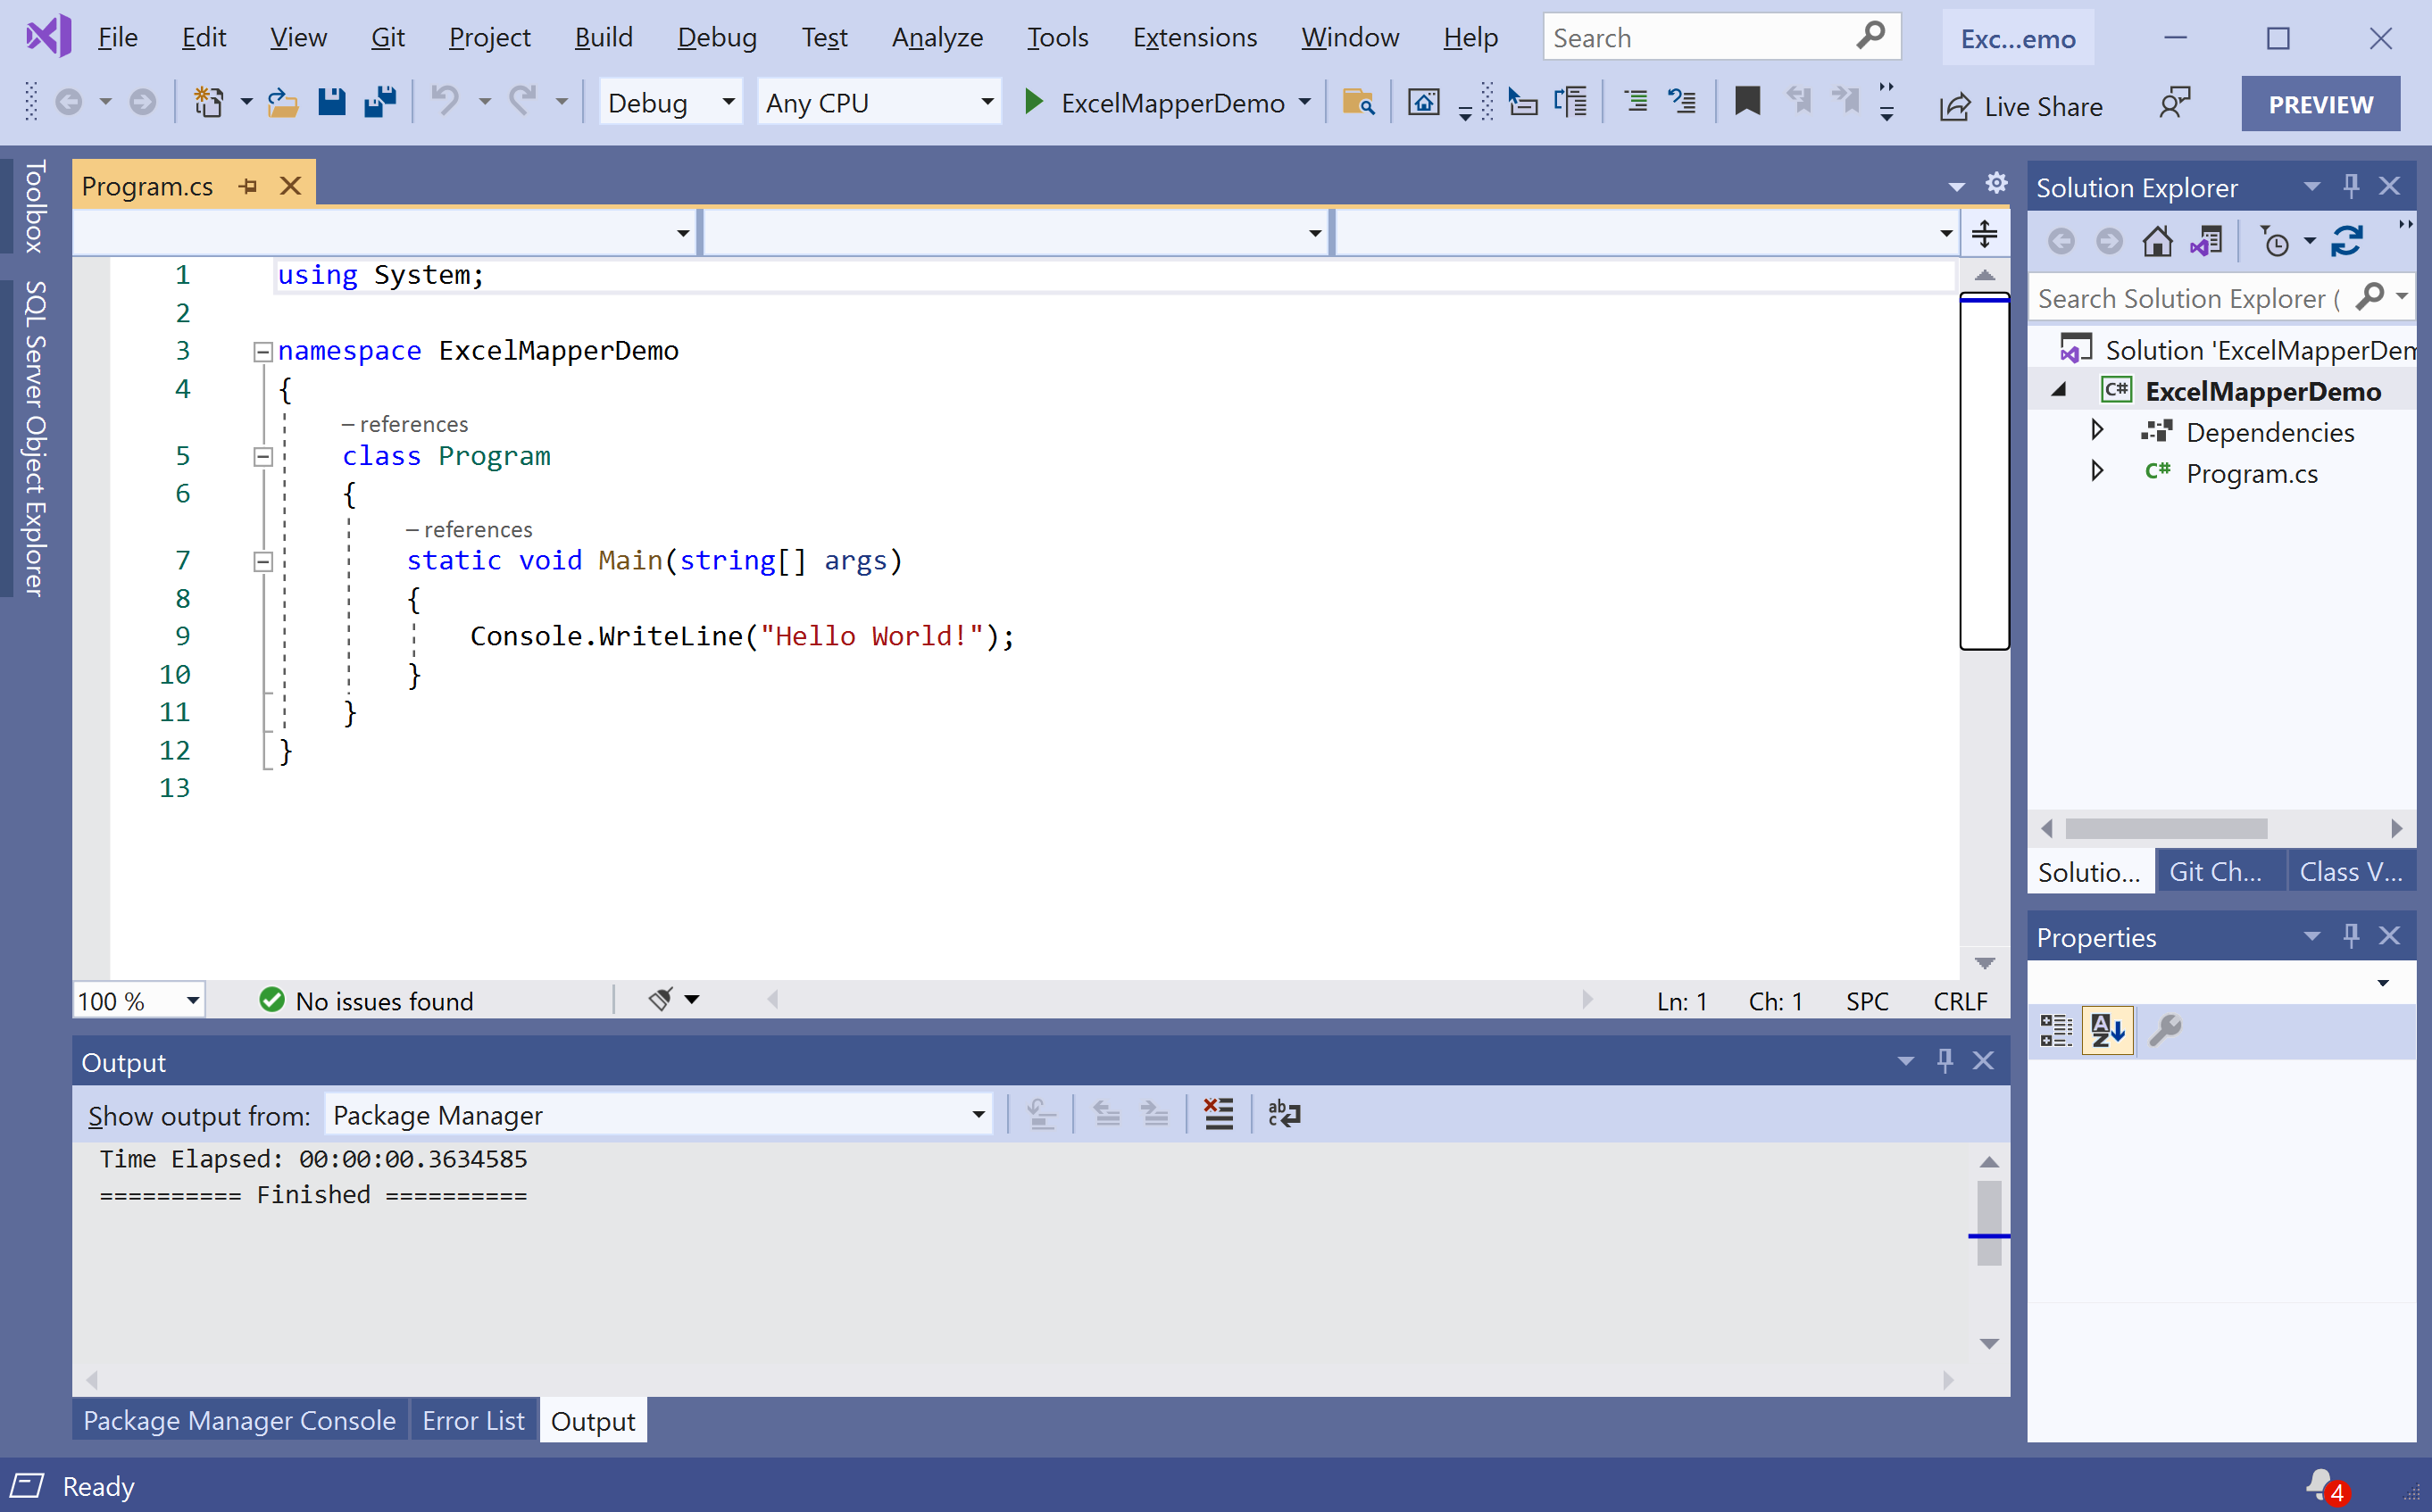2432x1512 pixels.
Task: Toggle Word Wrap in Output window
Action: [1283, 1114]
